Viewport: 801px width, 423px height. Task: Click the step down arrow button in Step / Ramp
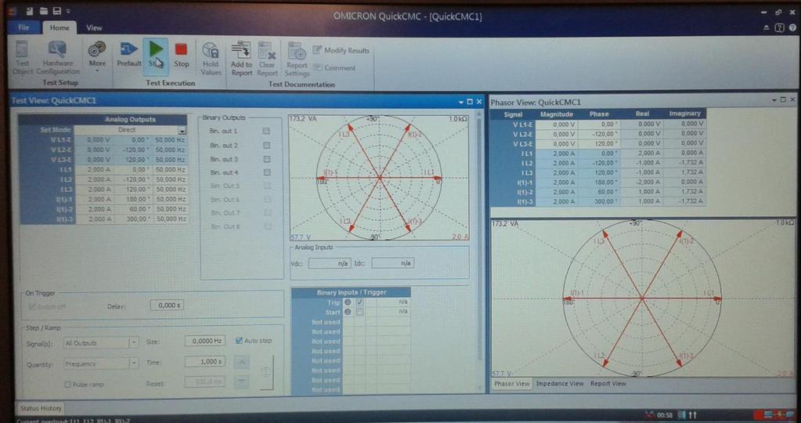click(242, 381)
